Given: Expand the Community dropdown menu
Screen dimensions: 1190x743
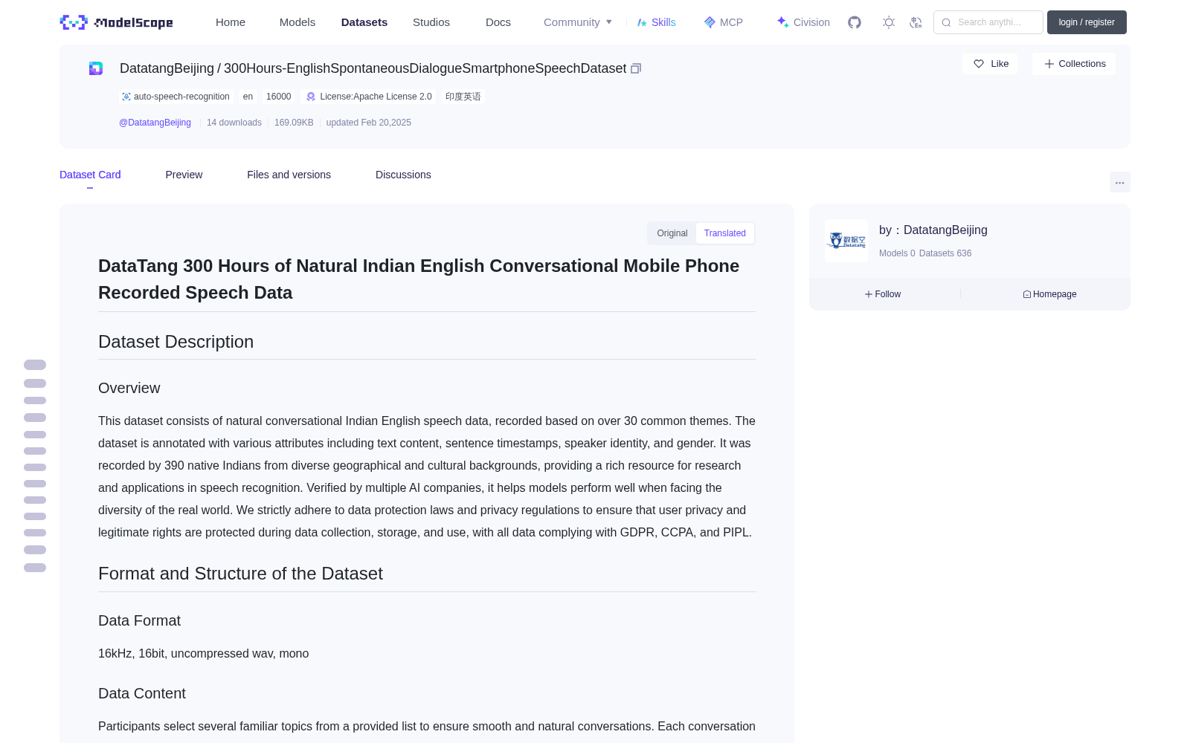Looking at the screenshot, I should click(578, 22).
